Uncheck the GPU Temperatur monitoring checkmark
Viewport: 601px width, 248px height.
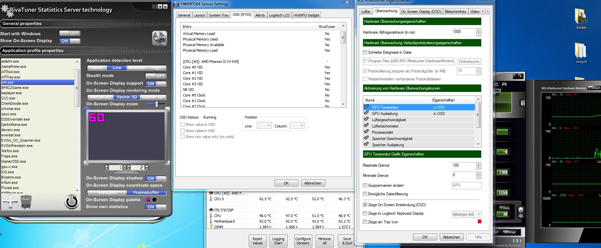tap(366, 107)
